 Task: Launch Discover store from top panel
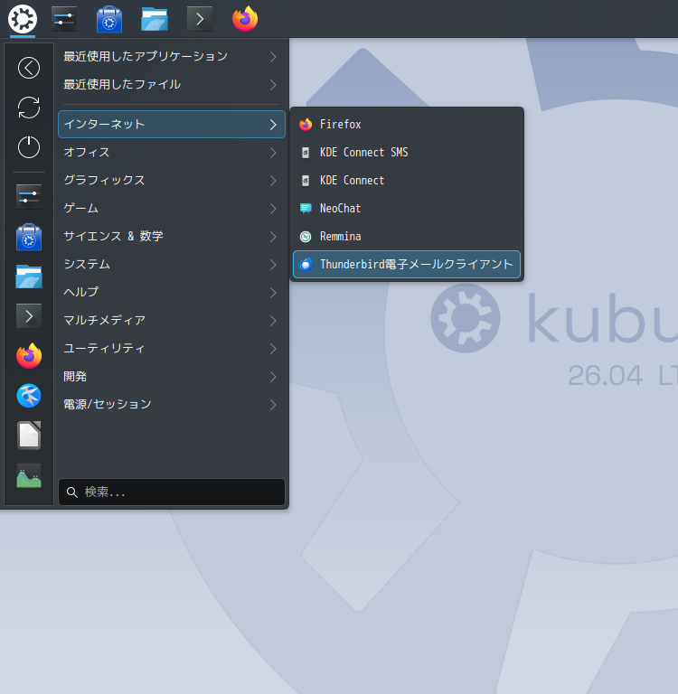[x=109, y=19]
